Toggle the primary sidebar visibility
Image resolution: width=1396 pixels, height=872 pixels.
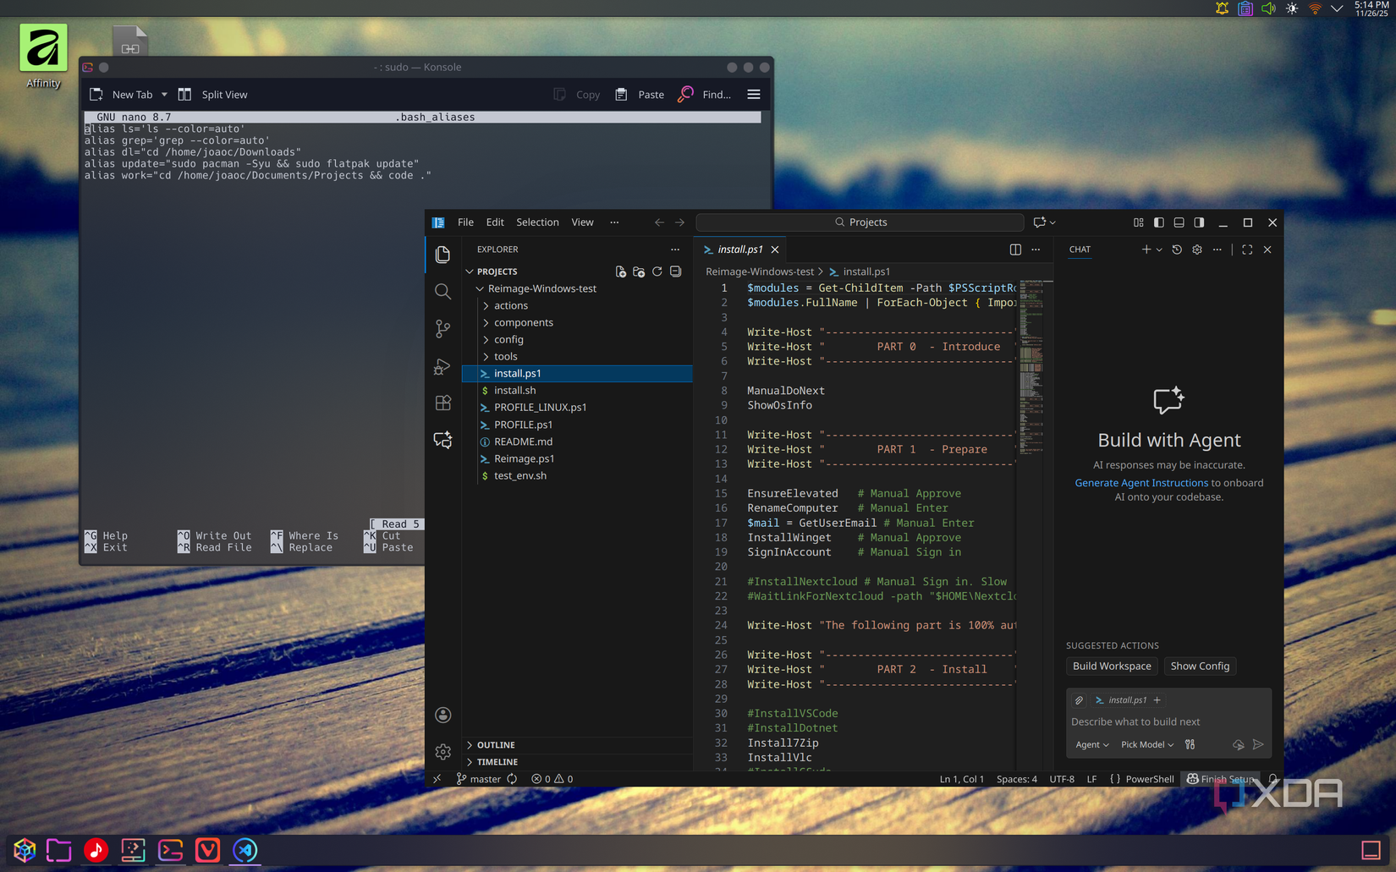coord(1158,222)
